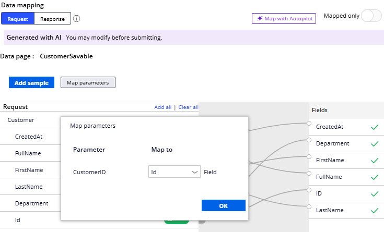Select CreatedAt in the Fields panel

(x=330, y=127)
